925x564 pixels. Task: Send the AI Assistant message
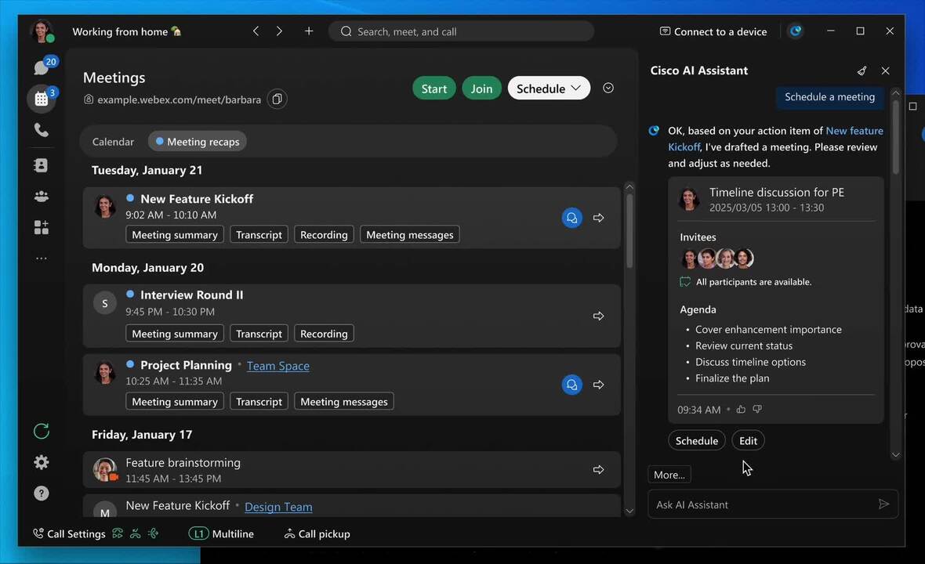coord(883,504)
